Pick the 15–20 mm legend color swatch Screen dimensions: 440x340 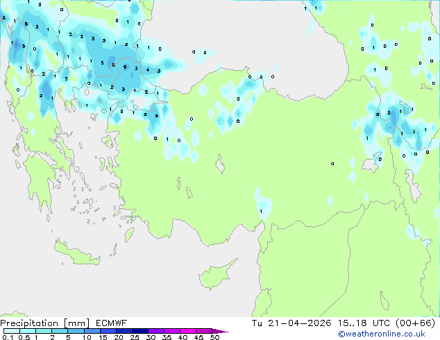(108, 331)
